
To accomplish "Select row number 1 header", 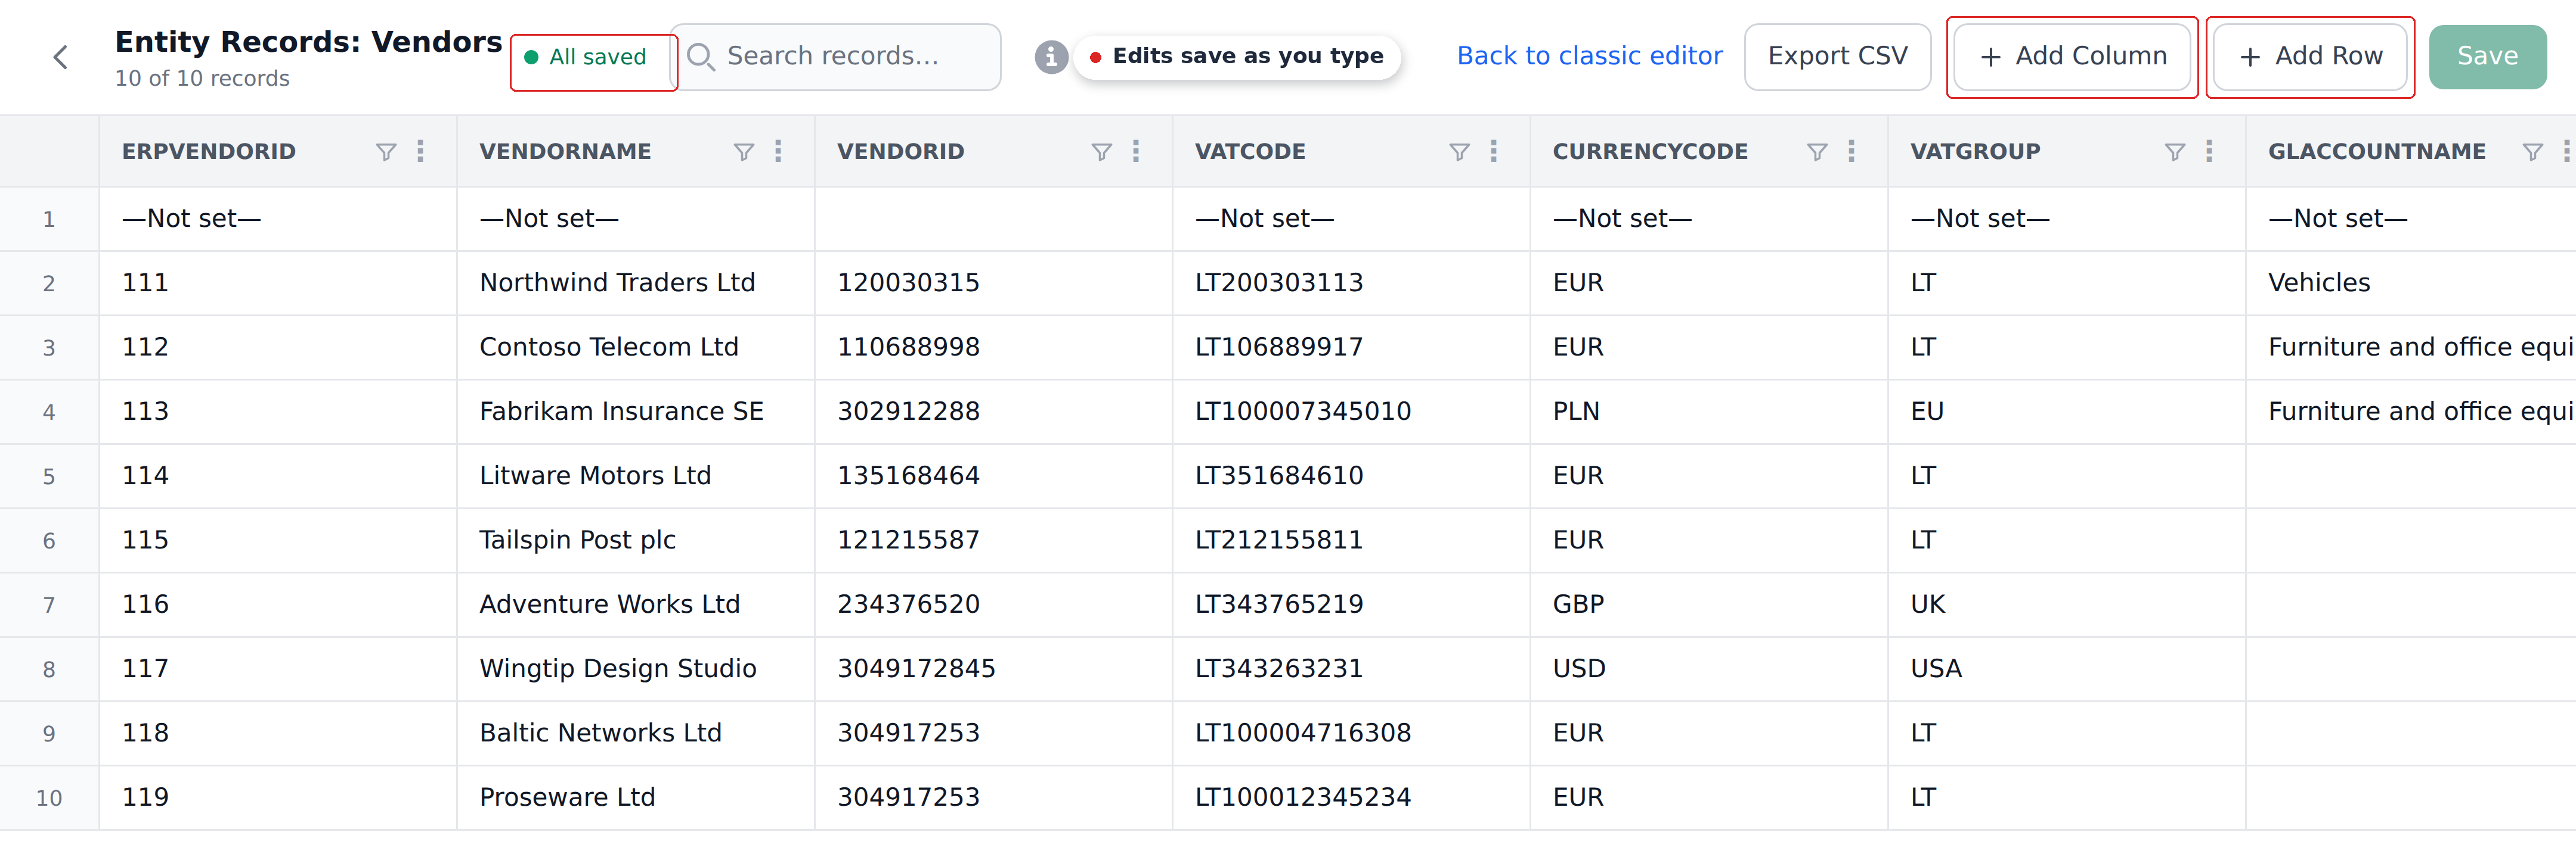I will tap(49, 220).
